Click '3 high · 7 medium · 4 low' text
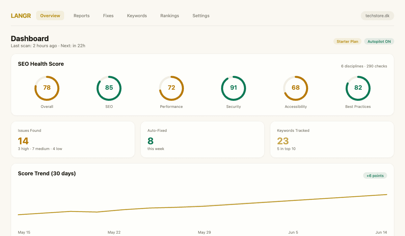The height and width of the screenshot is (236, 405). tap(40, 149)
